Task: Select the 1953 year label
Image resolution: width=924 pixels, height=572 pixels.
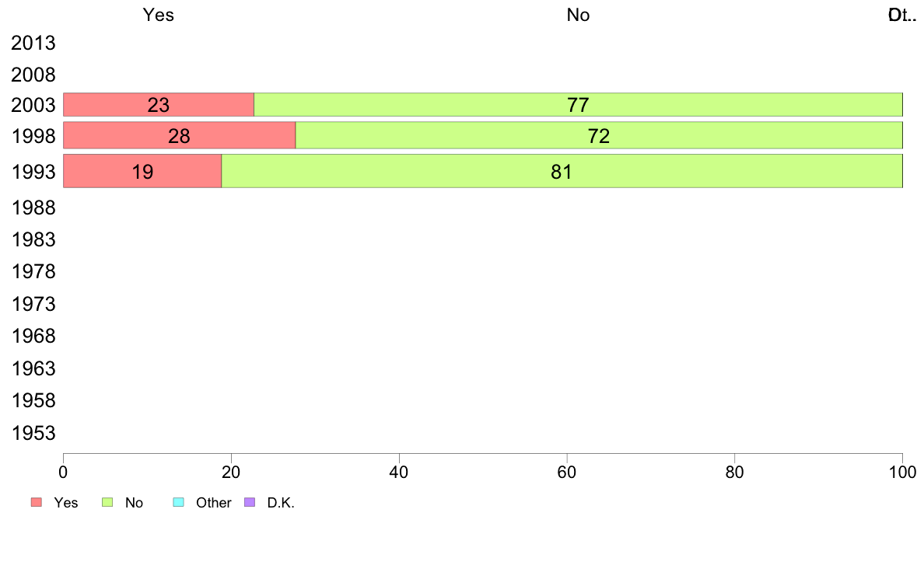Action: [x=33, y=433]
